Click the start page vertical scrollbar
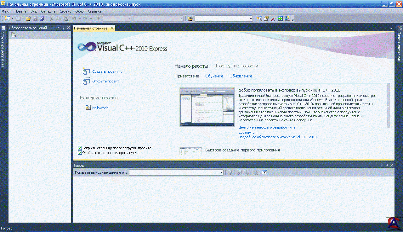 click(x=388, y=105)
